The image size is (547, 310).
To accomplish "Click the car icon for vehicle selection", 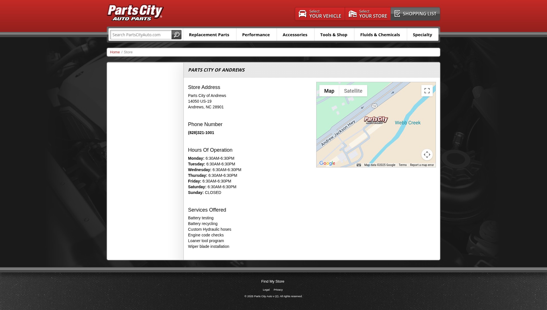I will (x=302, y=14).
